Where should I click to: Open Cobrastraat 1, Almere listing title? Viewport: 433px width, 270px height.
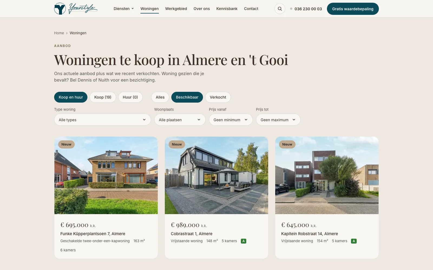(192, 234)
